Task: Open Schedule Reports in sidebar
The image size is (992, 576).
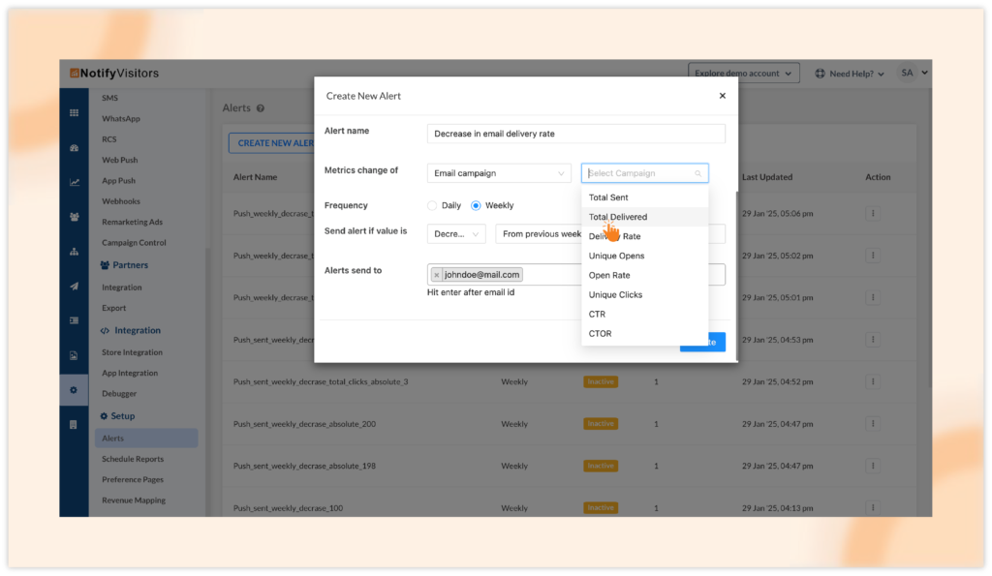Action: click(x=133, y=459)
